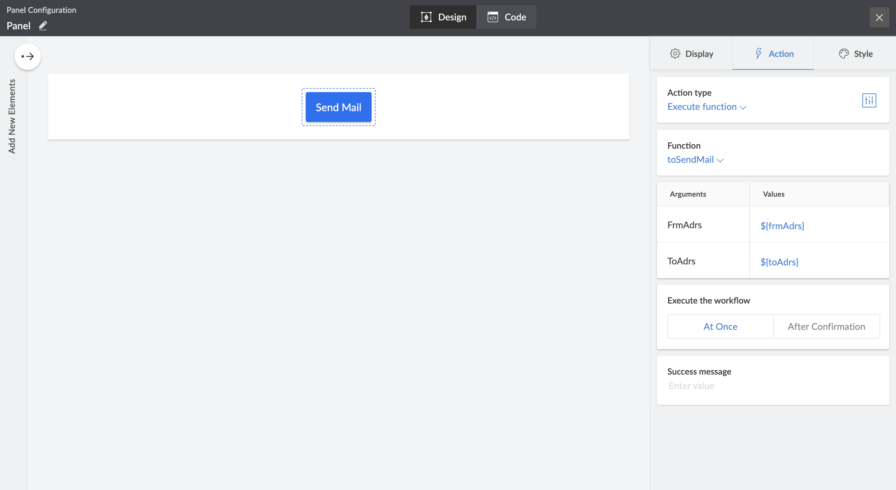Viewport: 896px width, 490px height.
Task: Click the Success message input field
Action: coord(765,386)
